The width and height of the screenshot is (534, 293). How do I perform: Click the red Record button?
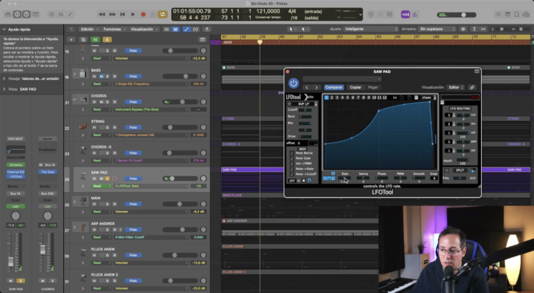click(x=143, y=15)
